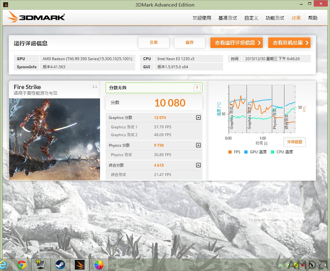Screen dimensions: 330x271
Task: Click the 保存 button
Action: click(189, 43)
